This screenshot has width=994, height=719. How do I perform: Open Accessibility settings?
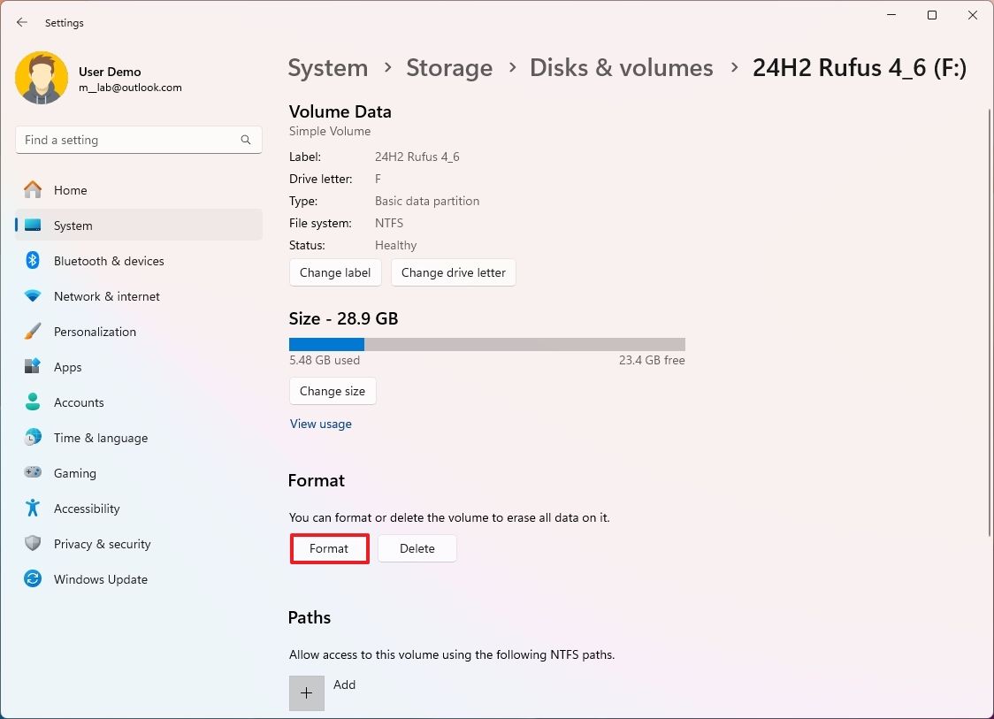coord(87,509)
